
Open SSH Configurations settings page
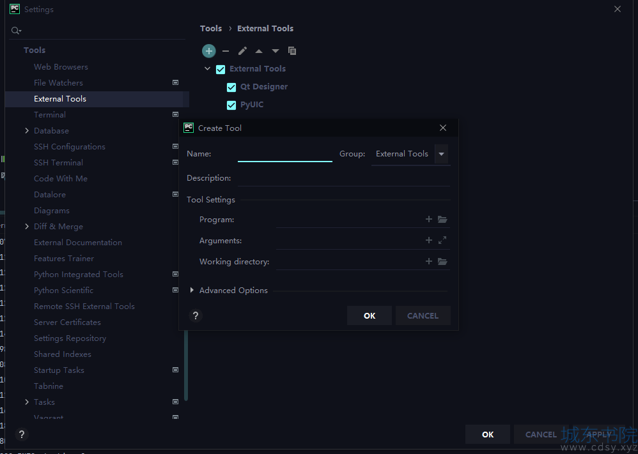[70, 146]
